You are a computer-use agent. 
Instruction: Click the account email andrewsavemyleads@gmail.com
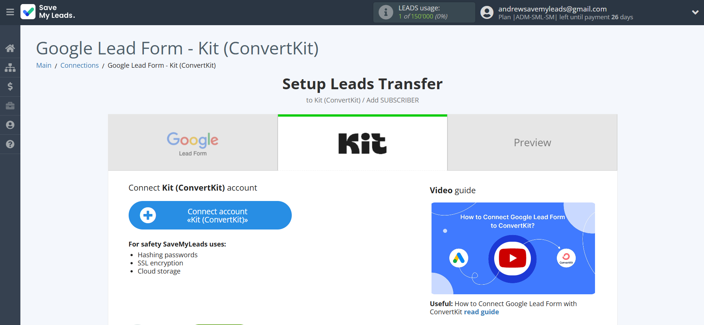(x=552, y=9)
